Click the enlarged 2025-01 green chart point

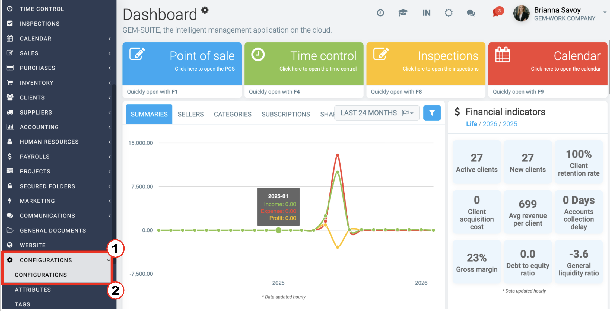(278, 230)
